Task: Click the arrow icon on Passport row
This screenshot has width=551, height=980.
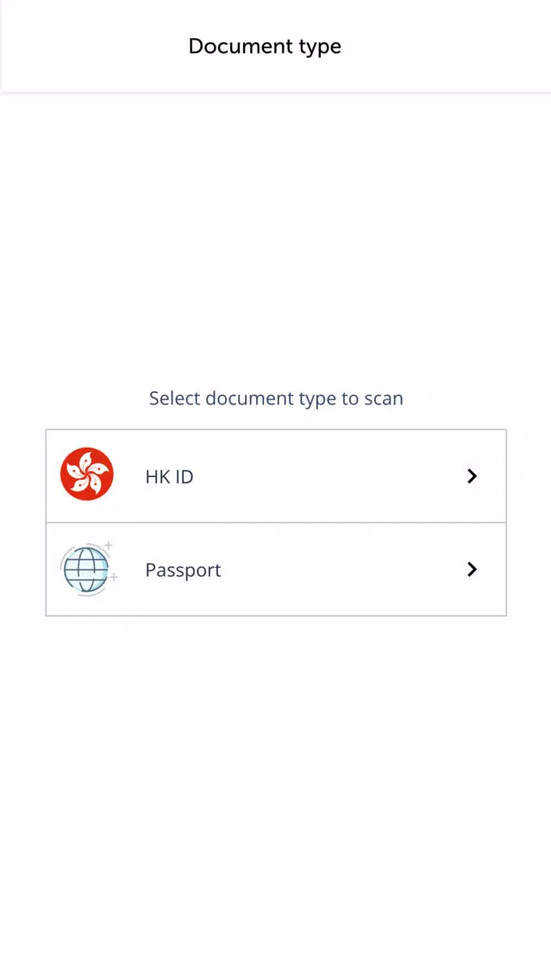Action: 473,569
